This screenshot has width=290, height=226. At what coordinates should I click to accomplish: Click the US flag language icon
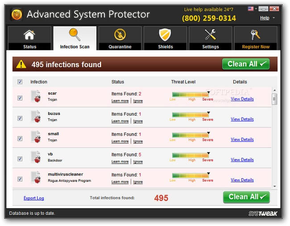tap(251, 8)
